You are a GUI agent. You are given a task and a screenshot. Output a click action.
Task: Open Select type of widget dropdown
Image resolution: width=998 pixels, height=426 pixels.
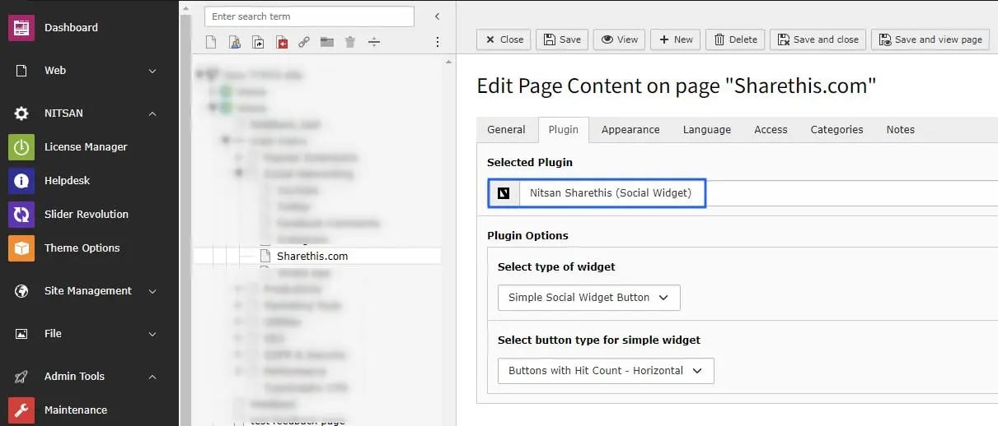[x=589, y=298]
